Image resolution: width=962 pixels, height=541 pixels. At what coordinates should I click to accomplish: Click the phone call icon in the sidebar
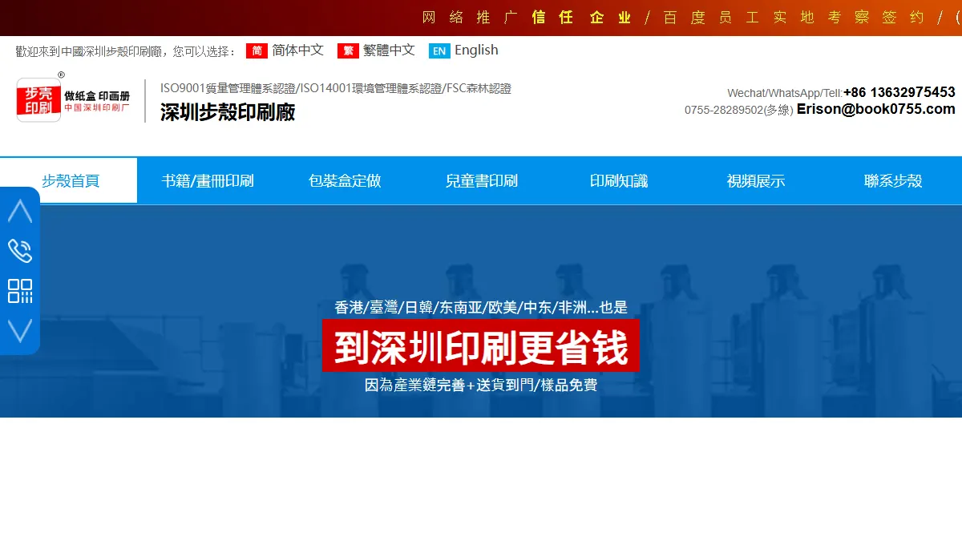[20, 251]
